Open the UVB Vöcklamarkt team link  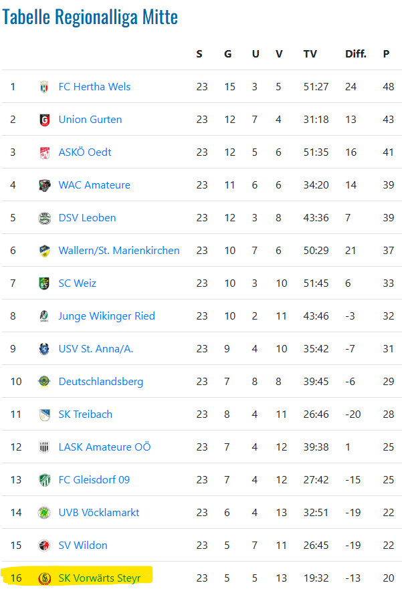[99, 513]
